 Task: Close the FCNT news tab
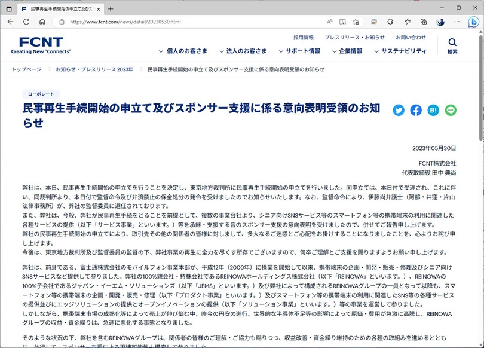tap(99, 9)
